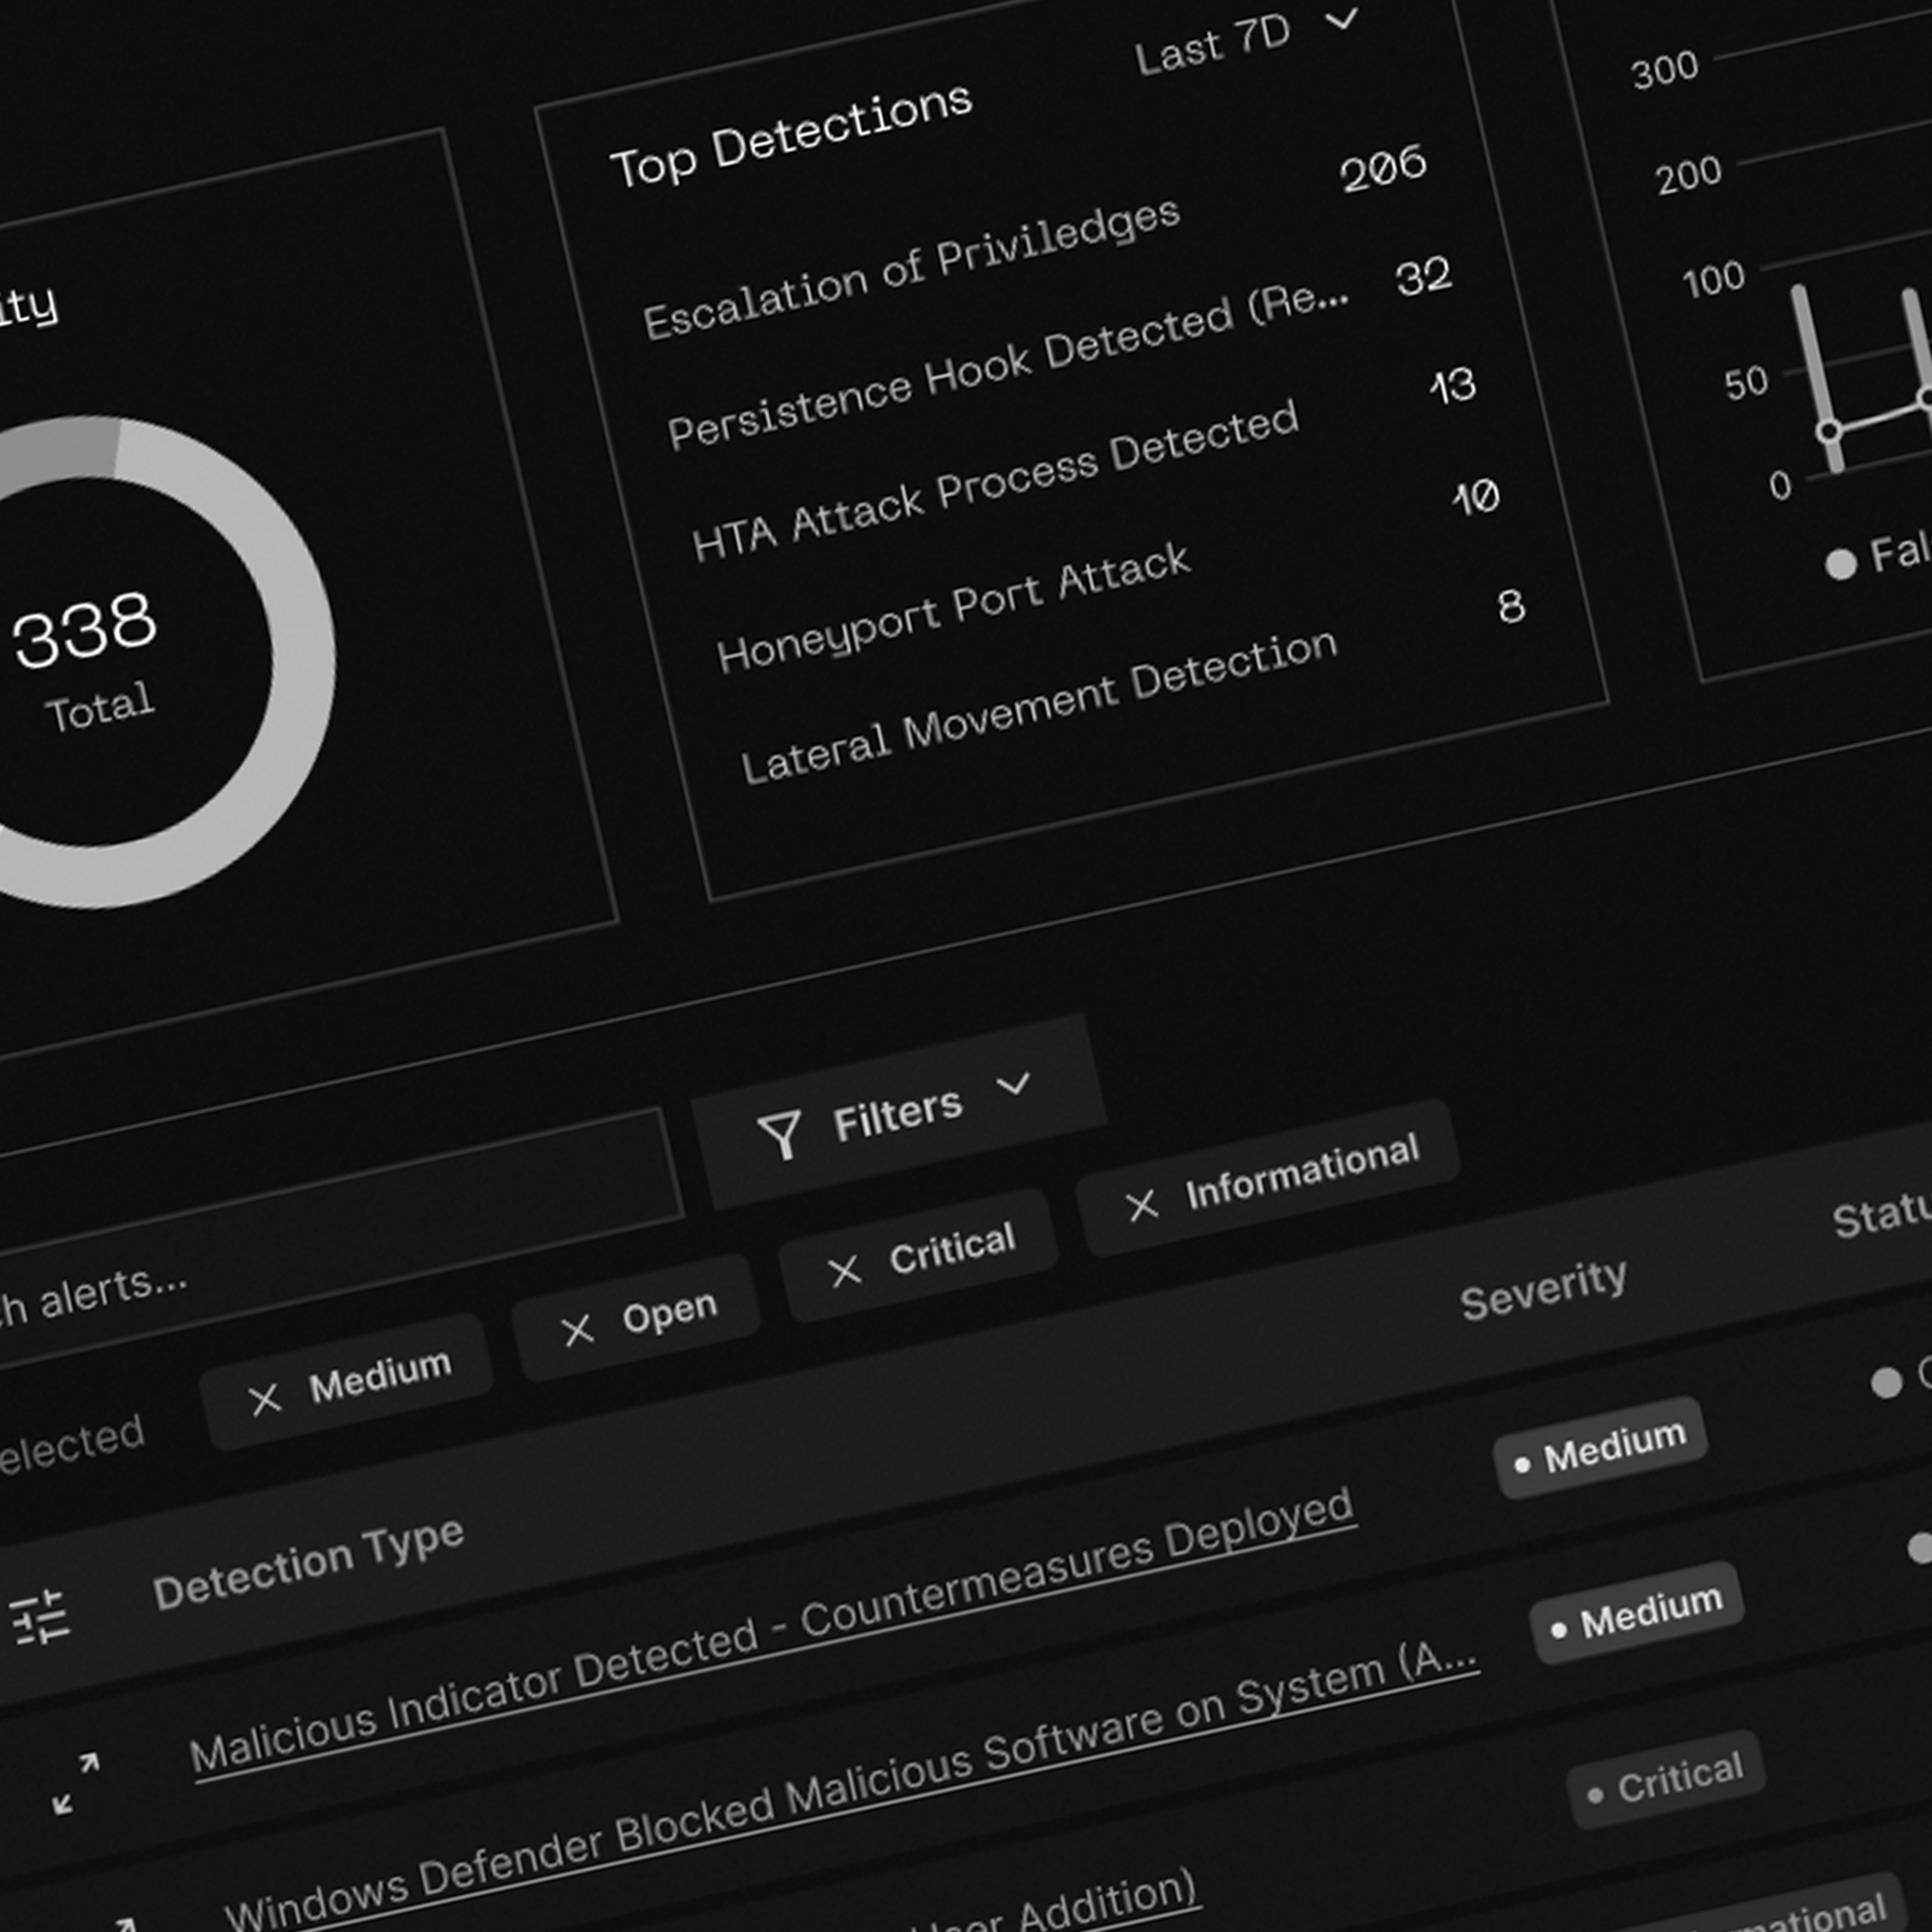Remove the Medium filter chip
The width and height of the screenshot is (1932, 1932).
(265, 1399)
